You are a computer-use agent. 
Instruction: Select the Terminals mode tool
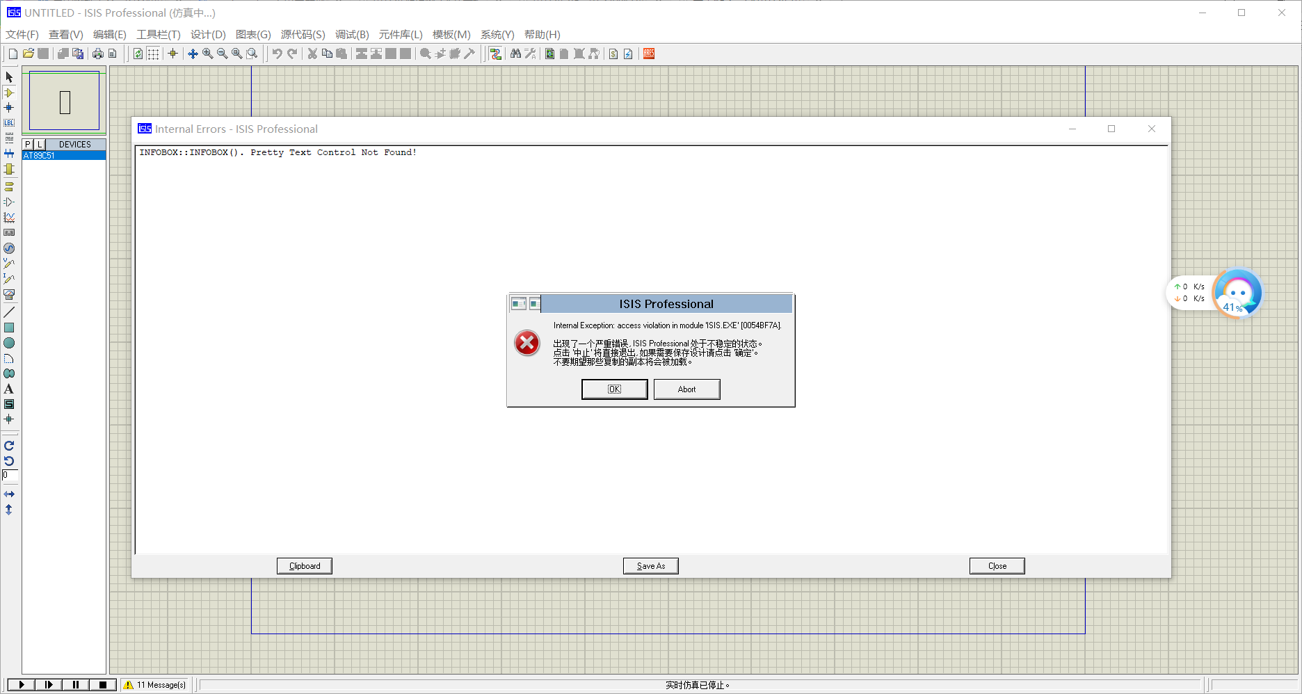click(x=9, y=187)
